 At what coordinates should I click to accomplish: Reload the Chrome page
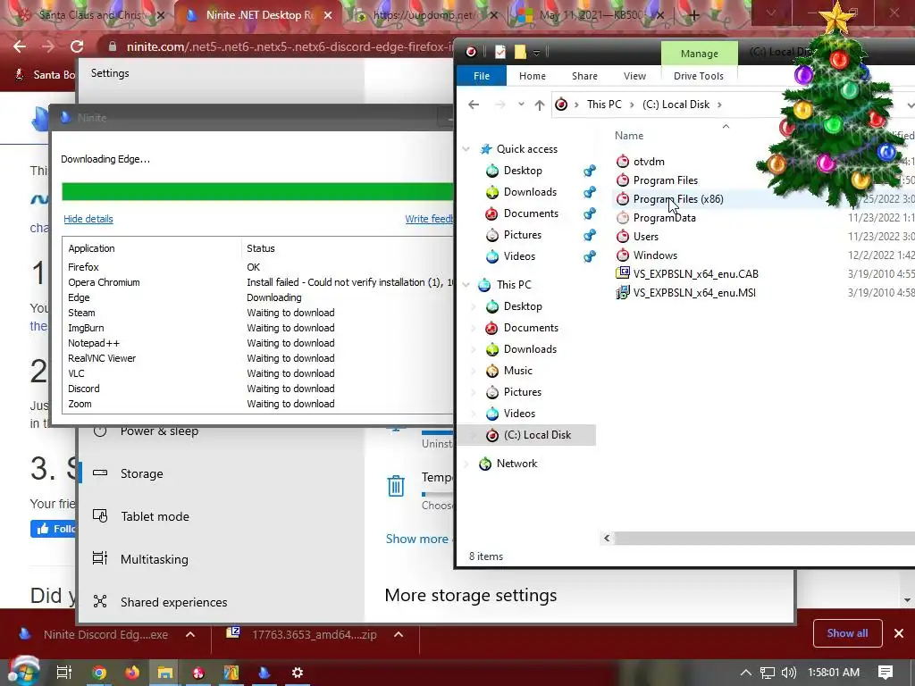point(77,46)
